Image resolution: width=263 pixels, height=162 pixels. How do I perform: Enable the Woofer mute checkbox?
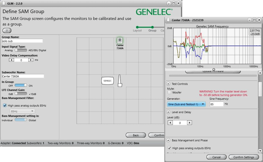point(169,92)
